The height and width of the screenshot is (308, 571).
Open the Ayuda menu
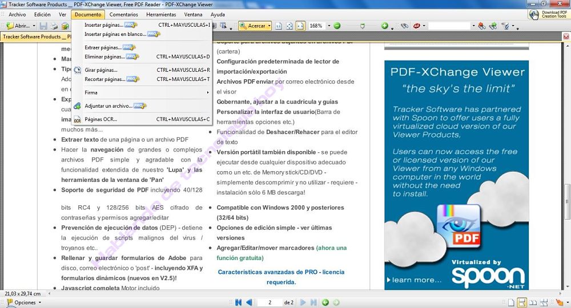218,15
